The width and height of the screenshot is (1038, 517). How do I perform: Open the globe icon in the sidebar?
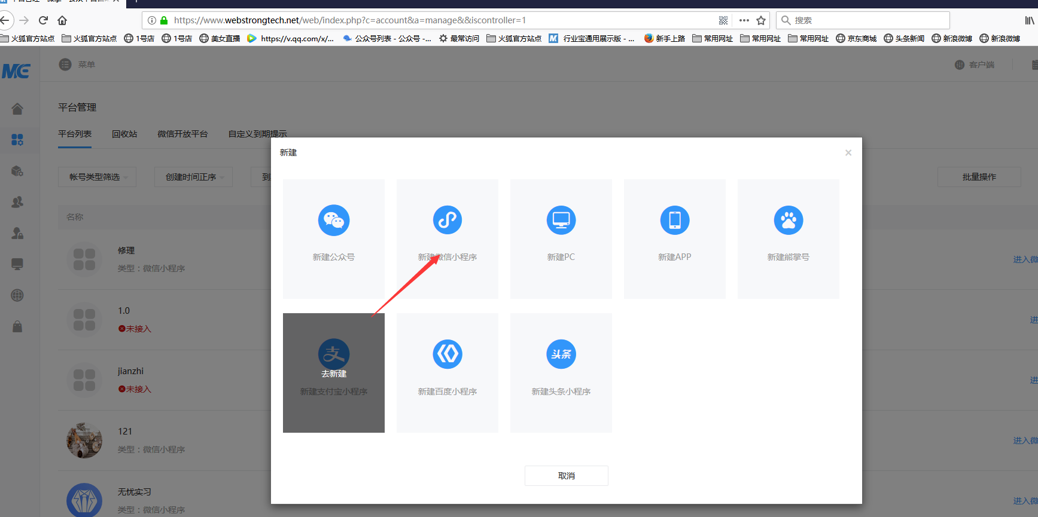point(17,295)
